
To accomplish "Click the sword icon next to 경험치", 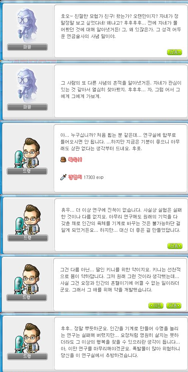I will click(x=63, y=177).
